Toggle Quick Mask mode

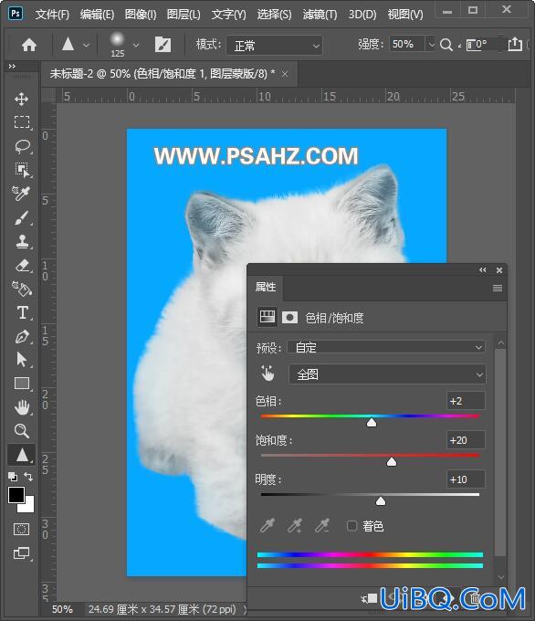pos(21,529)
